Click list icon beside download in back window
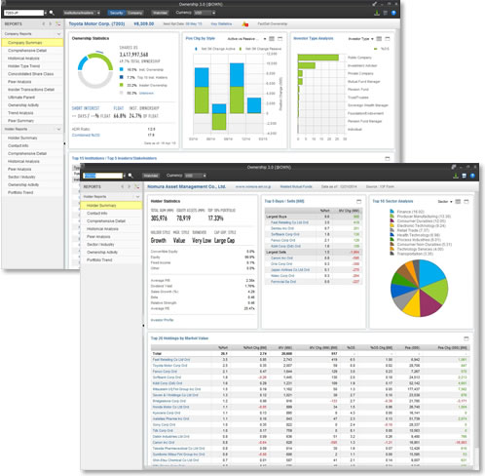 386,13
